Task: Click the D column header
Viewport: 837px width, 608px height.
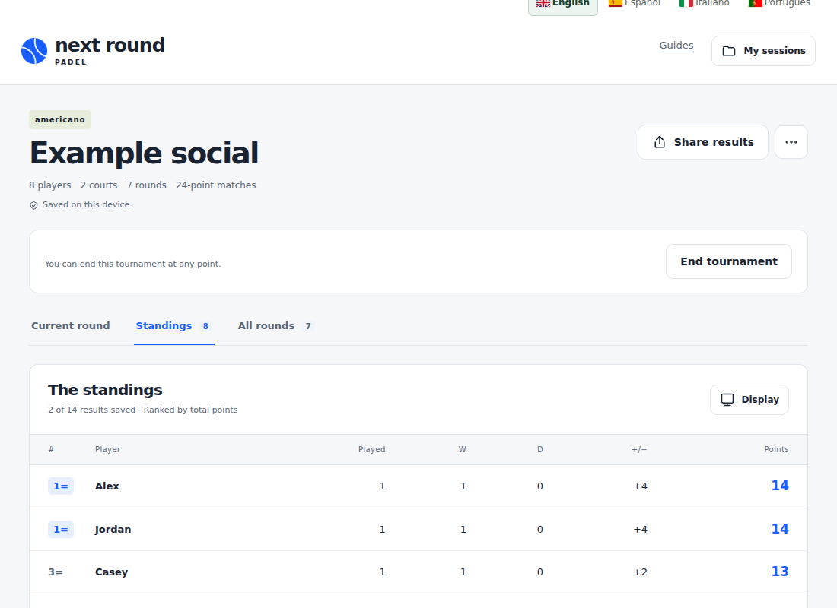Action: pos(540,450)
